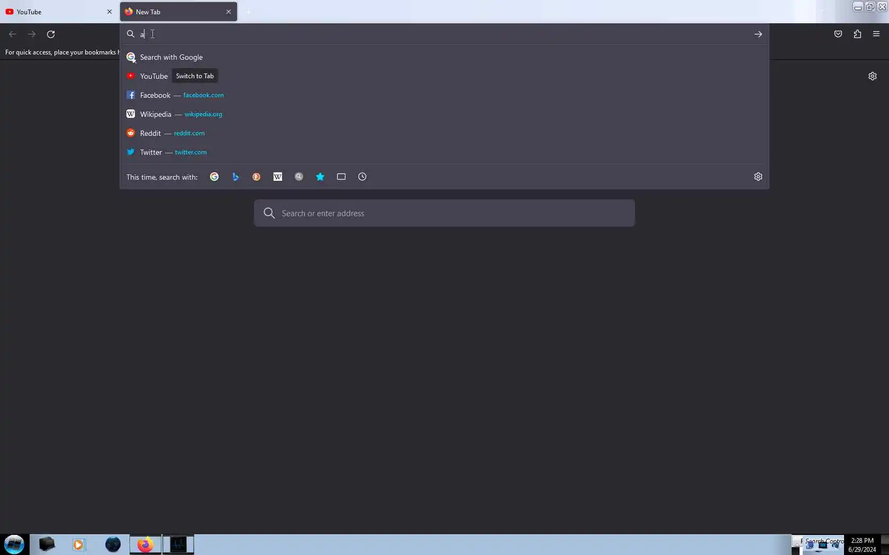Search this time with Bing icon
Viewport: 889px width, 555px height.
click(235, 177)
